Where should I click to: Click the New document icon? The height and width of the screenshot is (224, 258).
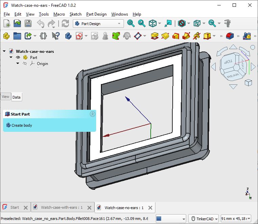[7, 23]
